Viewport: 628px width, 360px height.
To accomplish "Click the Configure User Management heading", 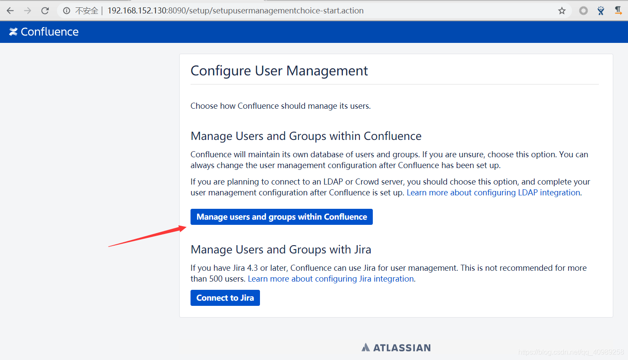I will click(279, 71).
